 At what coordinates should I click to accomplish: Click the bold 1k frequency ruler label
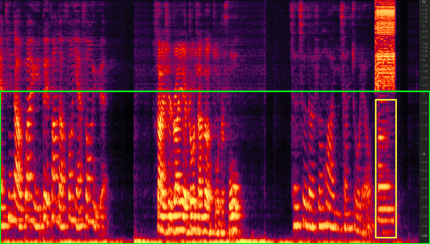coord(423,154)
